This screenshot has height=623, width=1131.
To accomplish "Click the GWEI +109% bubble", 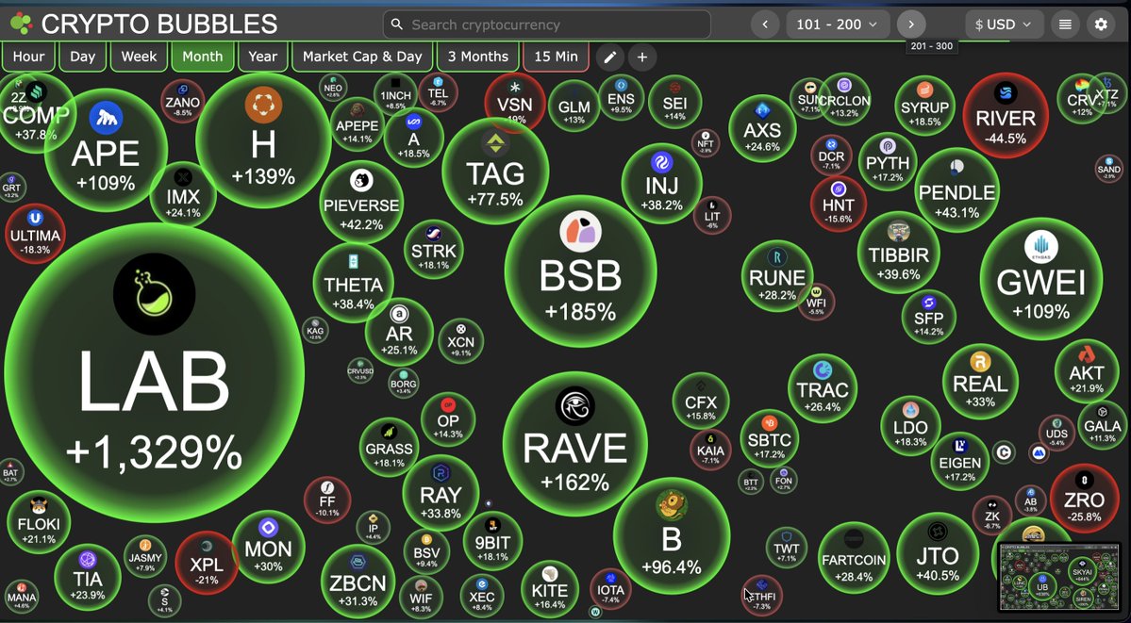I will point(1040,278).
